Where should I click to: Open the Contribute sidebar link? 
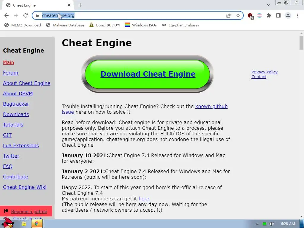pos(15,177)
